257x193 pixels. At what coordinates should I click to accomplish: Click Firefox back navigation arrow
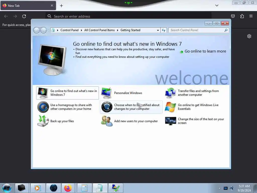click(6, 16)
